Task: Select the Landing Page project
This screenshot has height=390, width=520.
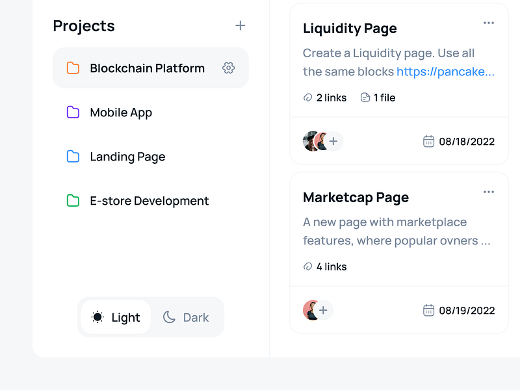Action: [x=127, y=157]
